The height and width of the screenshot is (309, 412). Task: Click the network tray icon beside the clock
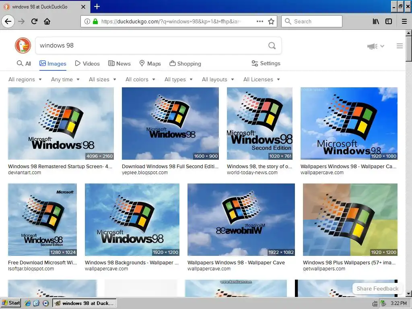point(383,303)
